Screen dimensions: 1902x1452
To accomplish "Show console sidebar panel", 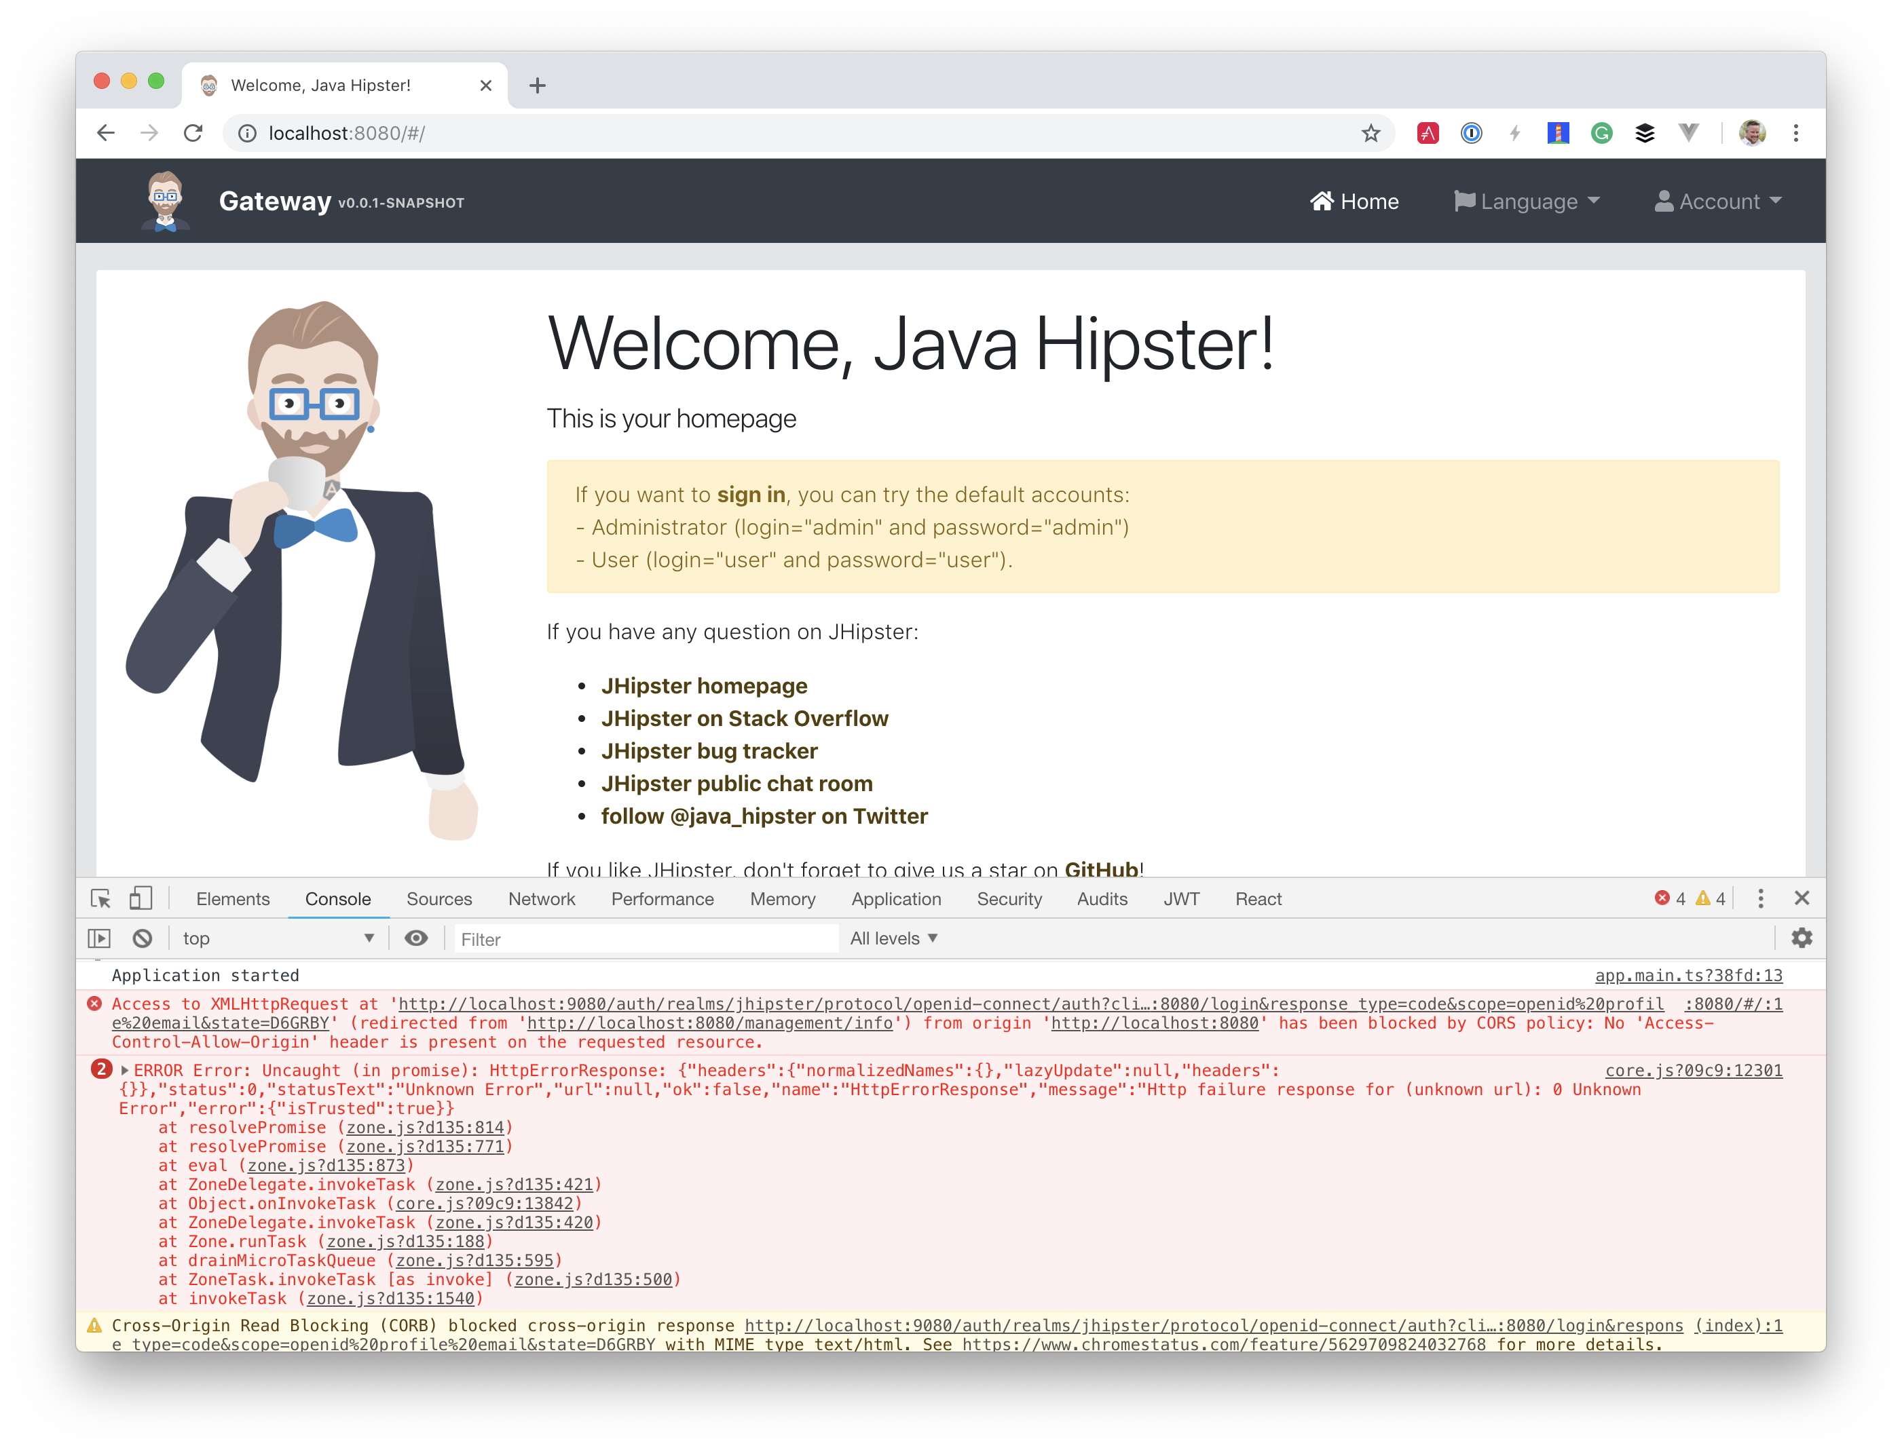I will (x=98, y=938).
